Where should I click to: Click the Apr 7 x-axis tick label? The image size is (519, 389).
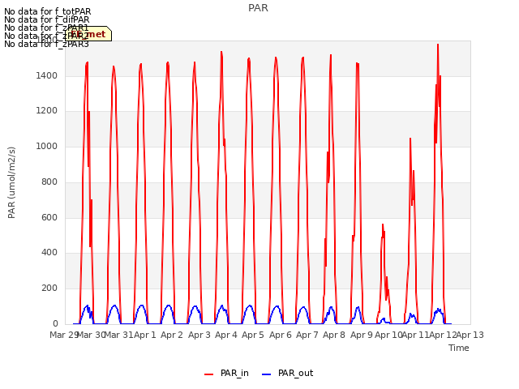coord(307,335)
